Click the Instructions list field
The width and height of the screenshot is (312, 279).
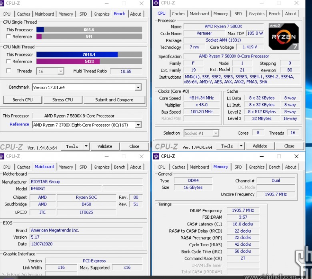pyautogui.click(x=242, y=80)
